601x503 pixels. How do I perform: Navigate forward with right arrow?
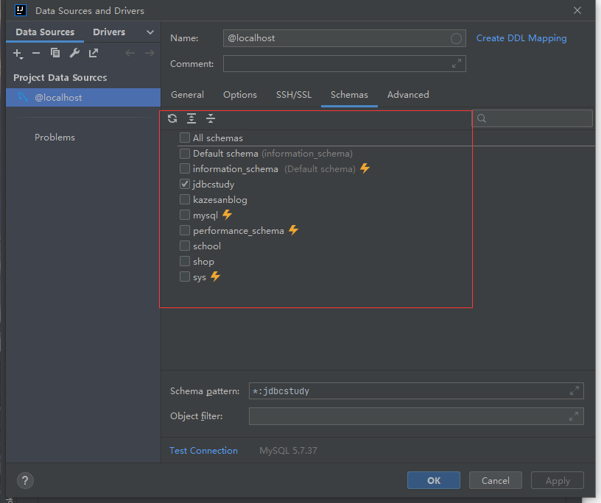[x=150, y=53]
